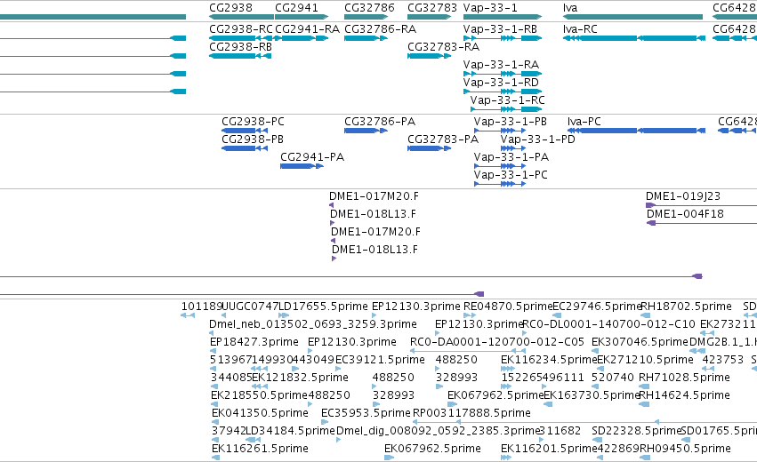The image size is (757, 462).
Task: Select EST label RH09450.5prime
Action: coord(685,449)
